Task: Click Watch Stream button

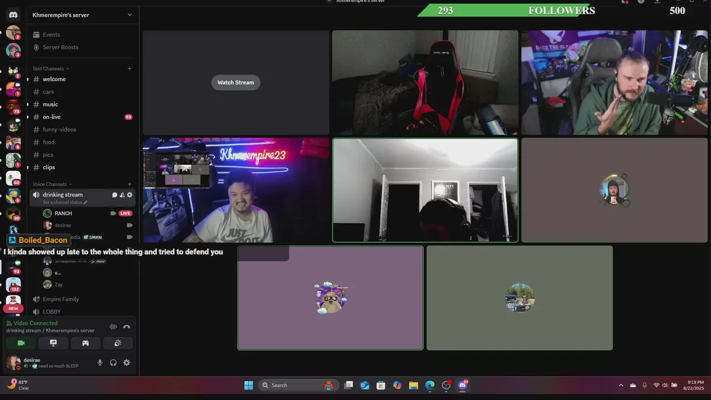Action: coord(236,82)
